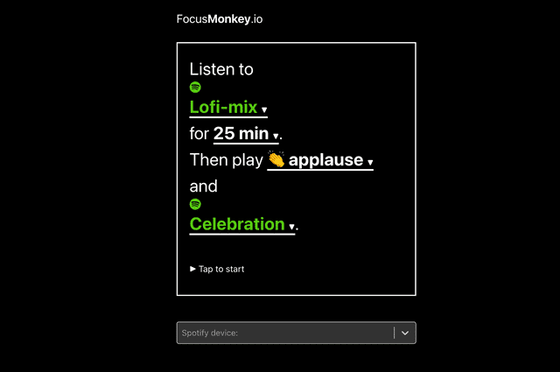Expand the Spotify device chevron

click(x=405, y=333)
